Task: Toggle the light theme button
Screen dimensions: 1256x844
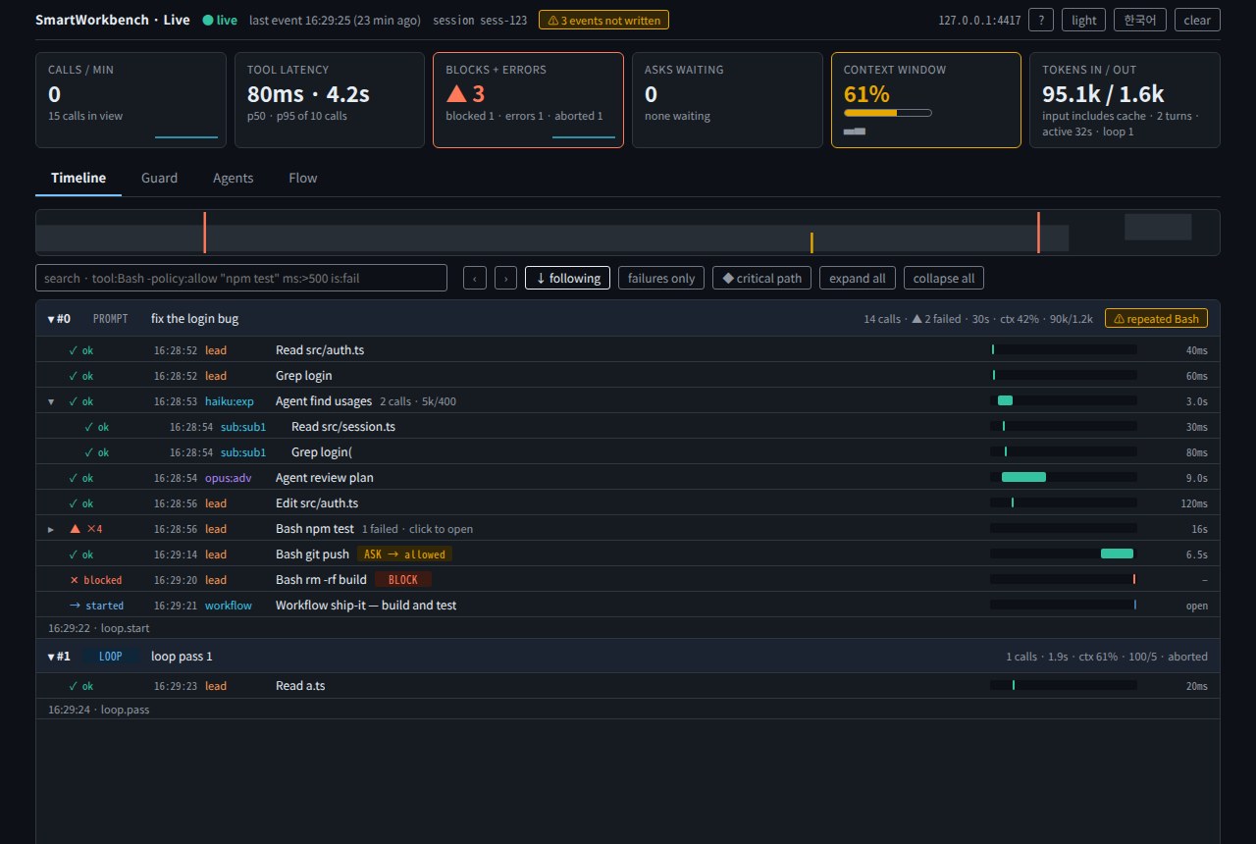Action: pyautogui.click(x=1083, y=20)
